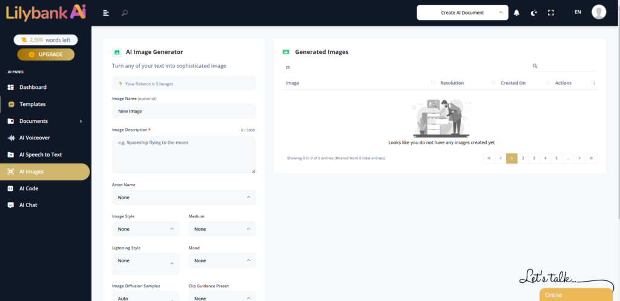This screenshot has width=620, height=301.
Task: Open the EN language selector
Action: pyautogui.click(x=578, y=12)
